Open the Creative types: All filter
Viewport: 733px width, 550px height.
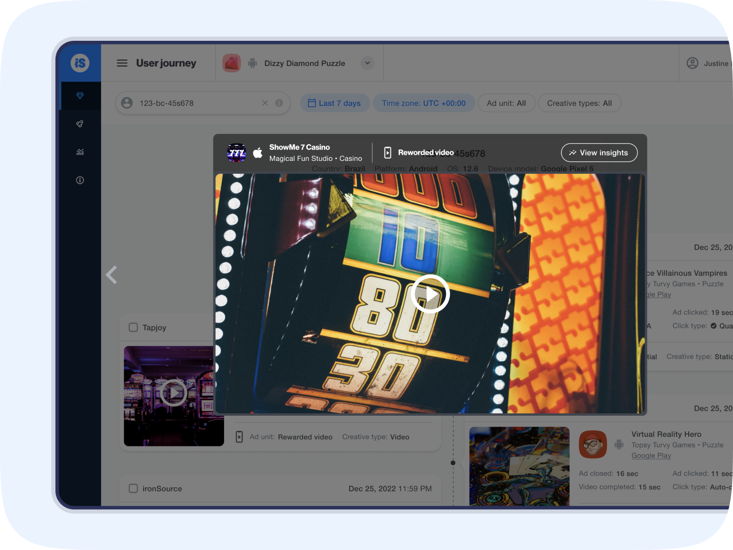(580, 103)
